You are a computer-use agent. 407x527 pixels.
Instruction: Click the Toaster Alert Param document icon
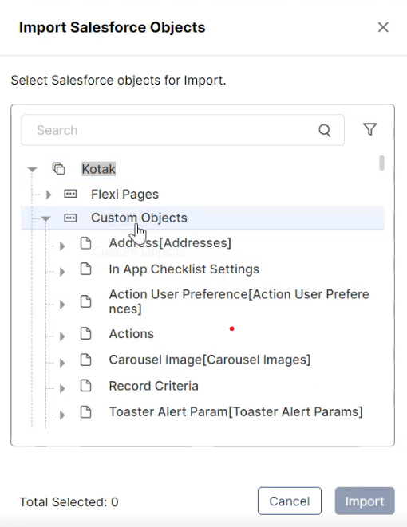[85, 411]
